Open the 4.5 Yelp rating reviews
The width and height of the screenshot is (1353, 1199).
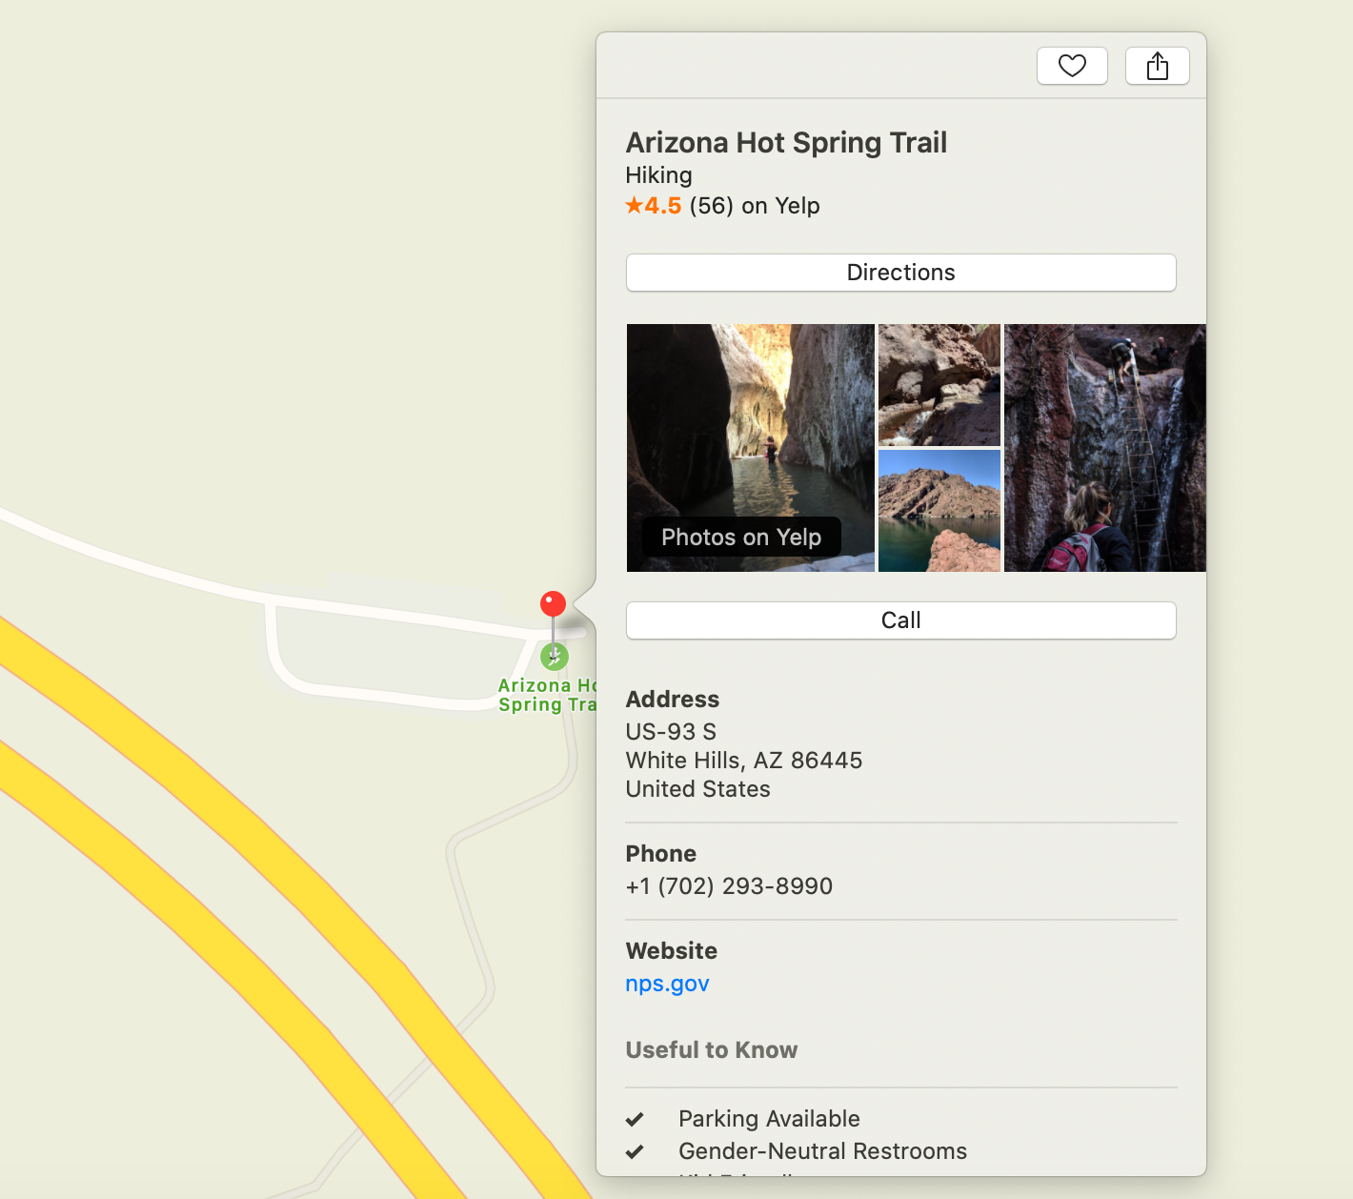[722, 206]
